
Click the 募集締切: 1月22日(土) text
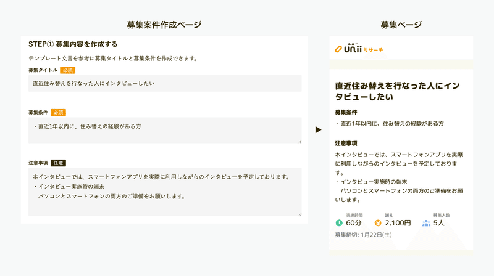pos(363,235)
